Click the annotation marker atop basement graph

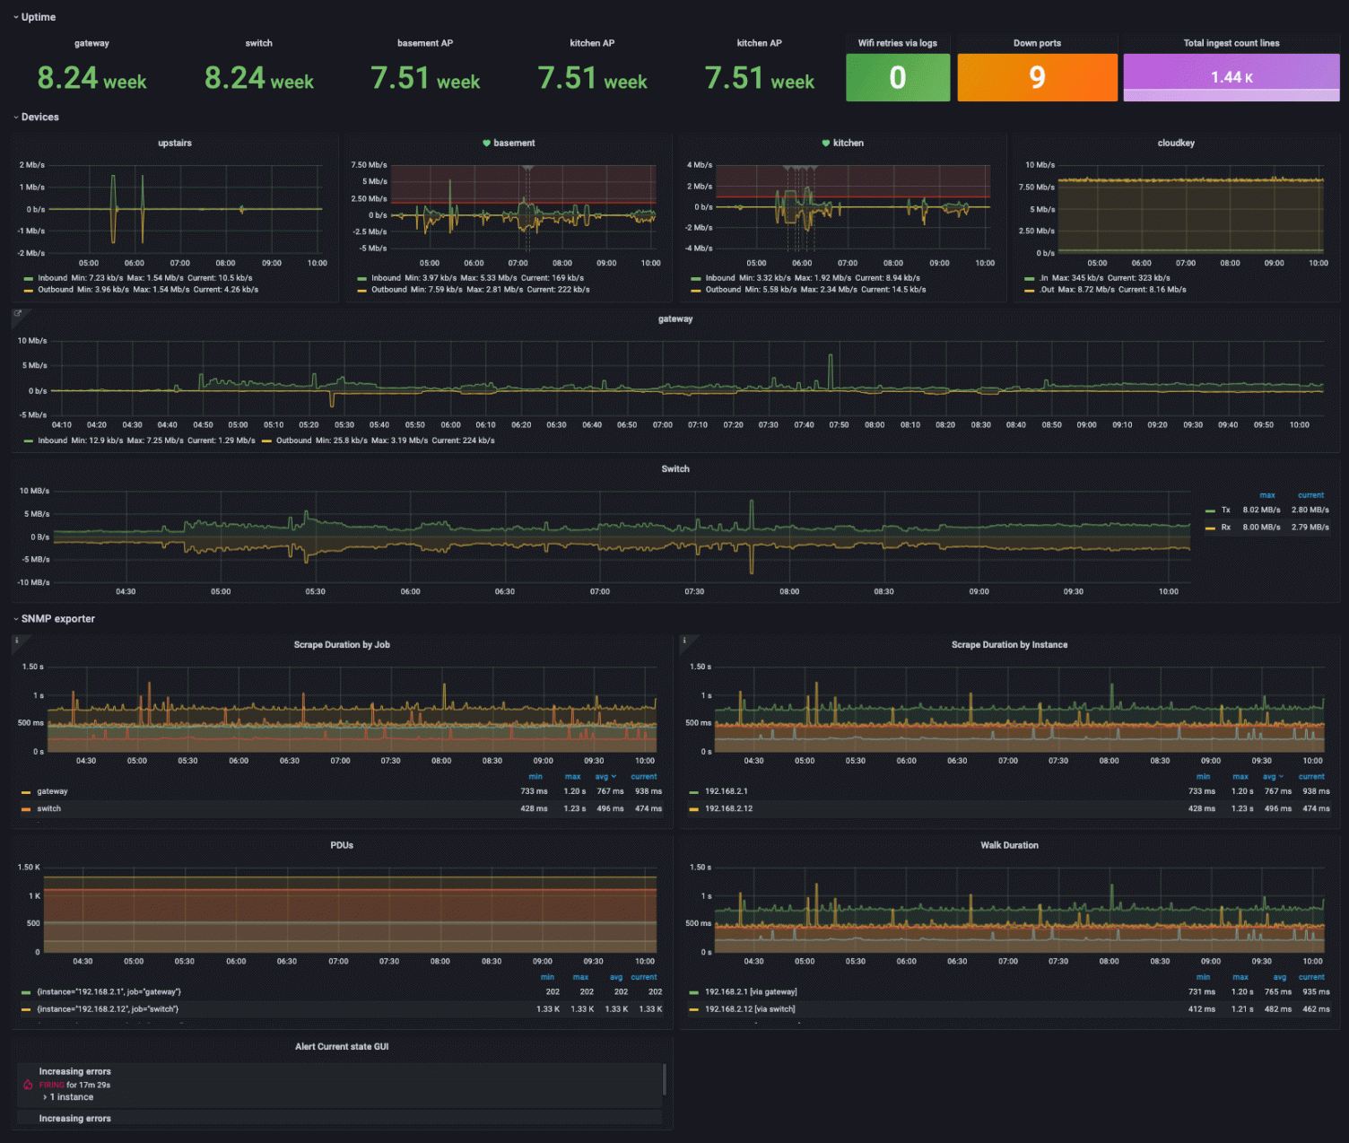527,168
